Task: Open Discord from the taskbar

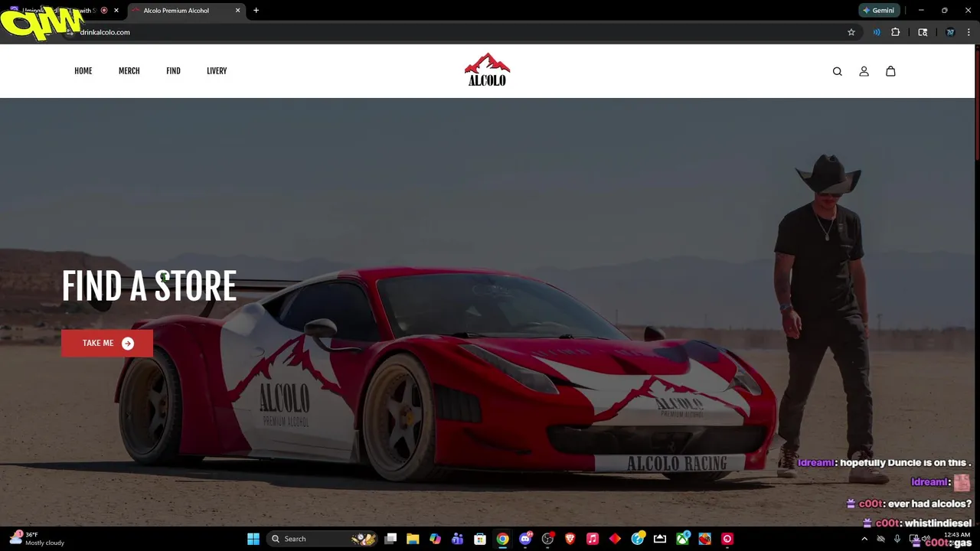Action: (525, 539)
